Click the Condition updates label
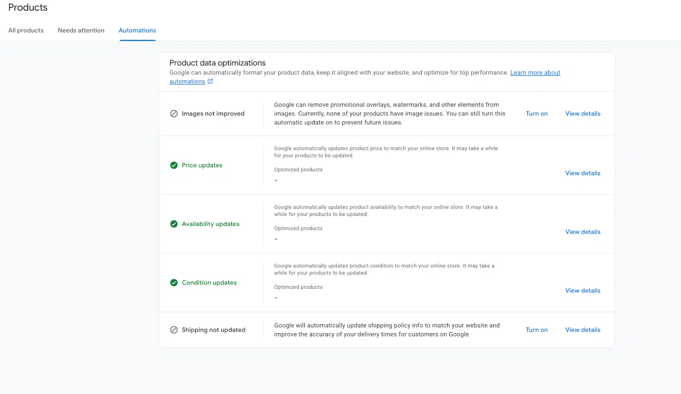Viewport: 681px width, 394px height. click(209, 283)
